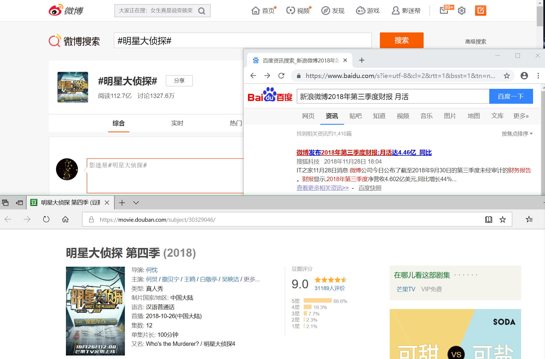The image size is (545, 359).
Task: Open director 何忱 link on Douban
Action: pyautogui.click(x=152, y=270)
